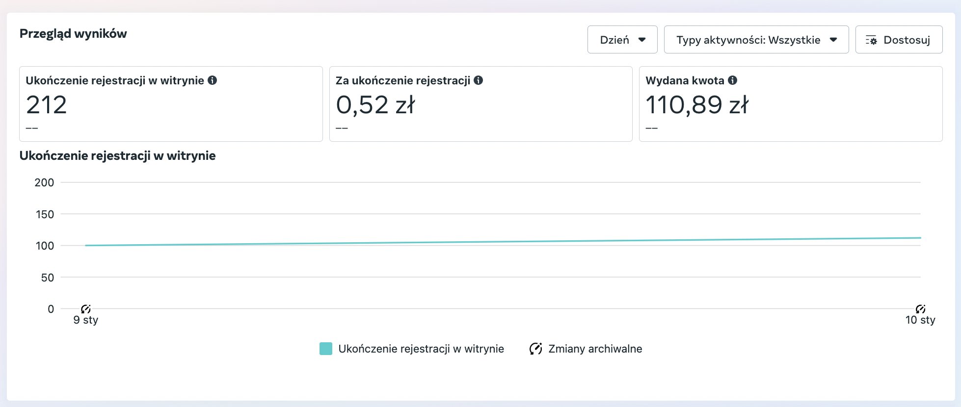Viewport: 961px width, 407px height.
Task: Click info icon next to Ukończenie rejestracji w witrynie
Action: click(x=213, y=80)
